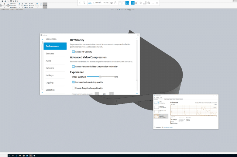Select Boundary Cut tool
The image size is (237, 157).
14,7
